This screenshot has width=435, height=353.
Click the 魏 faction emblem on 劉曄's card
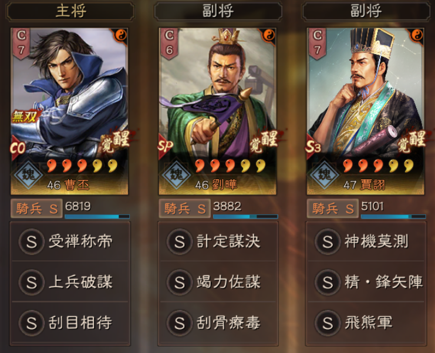click(x=177, y=175)
